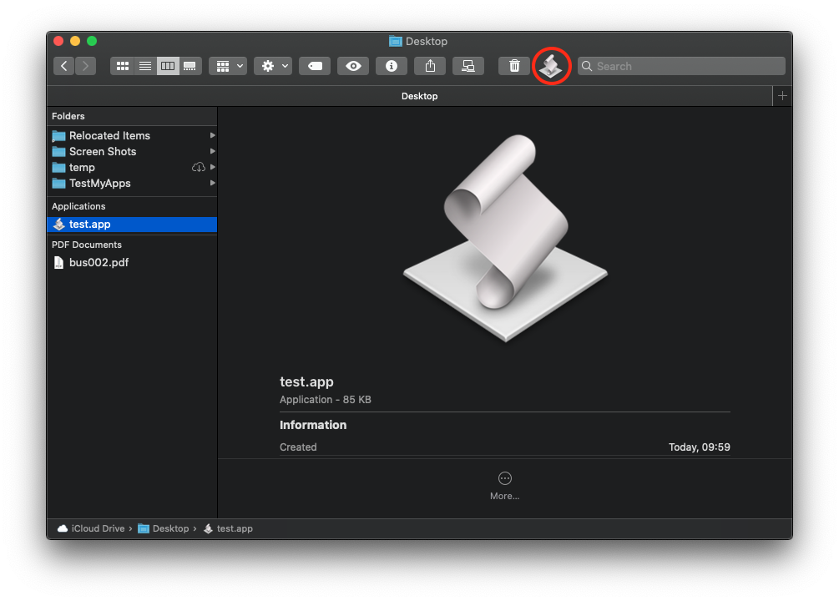
Task: Open the Action gear dropdown menu
Action: pos(273,66)
